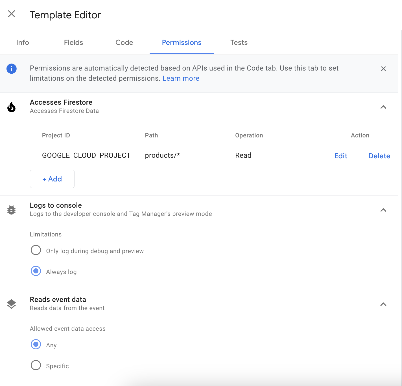Click the Reads event data heading

pyautogui.click(x=58, y=299)
